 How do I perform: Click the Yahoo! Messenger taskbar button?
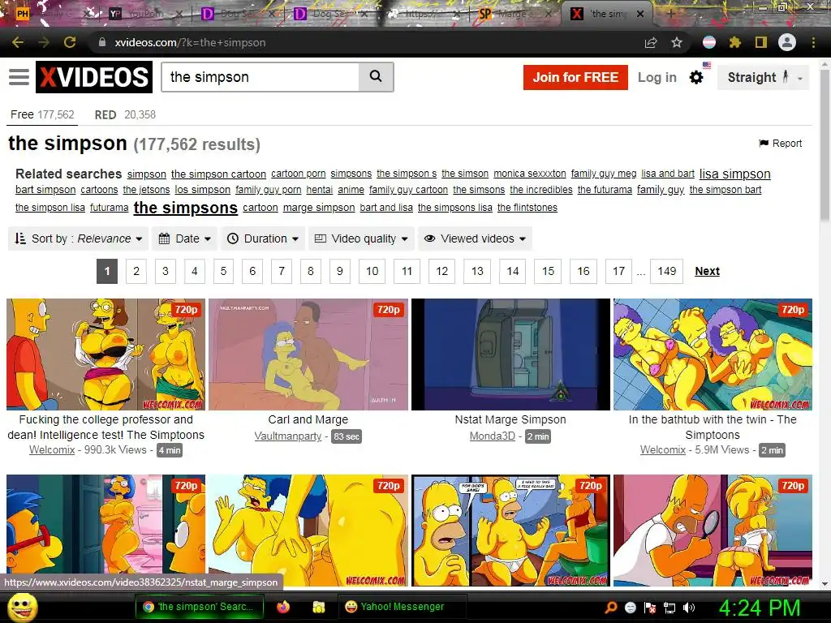403,607
